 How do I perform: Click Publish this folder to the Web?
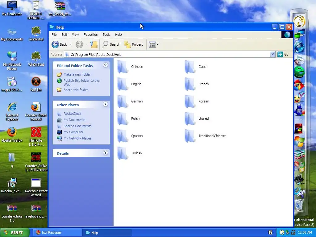point(81,82)
